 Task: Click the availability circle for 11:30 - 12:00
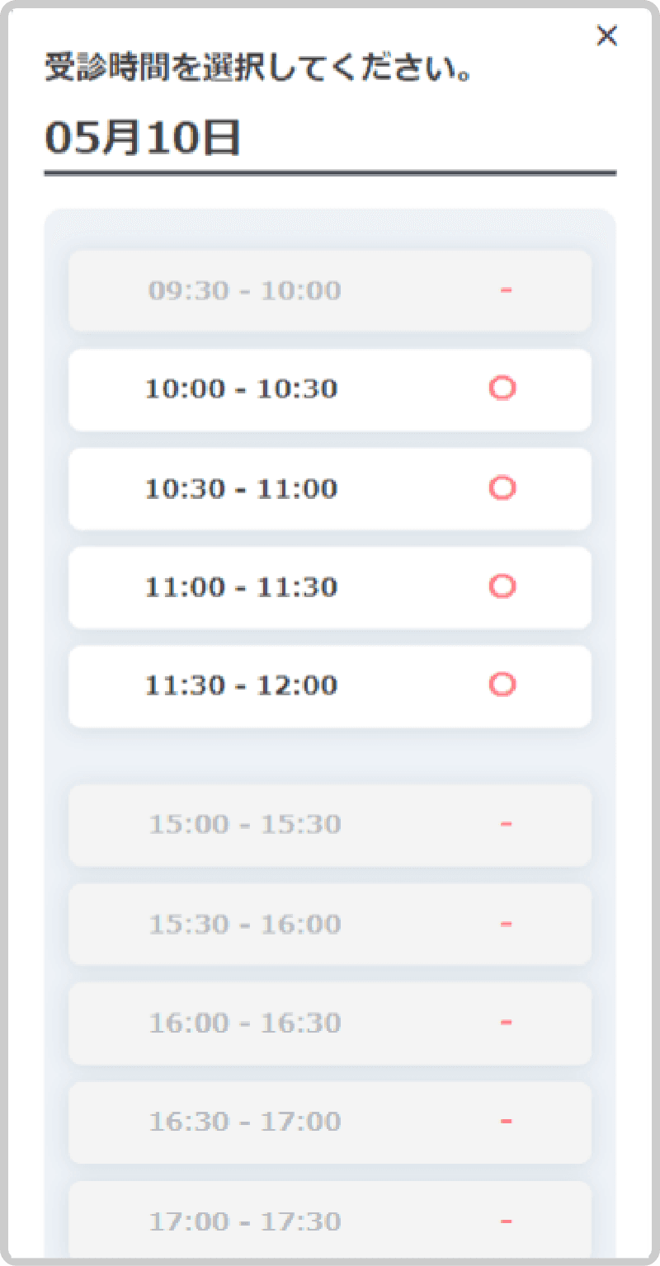click(502, 685)
